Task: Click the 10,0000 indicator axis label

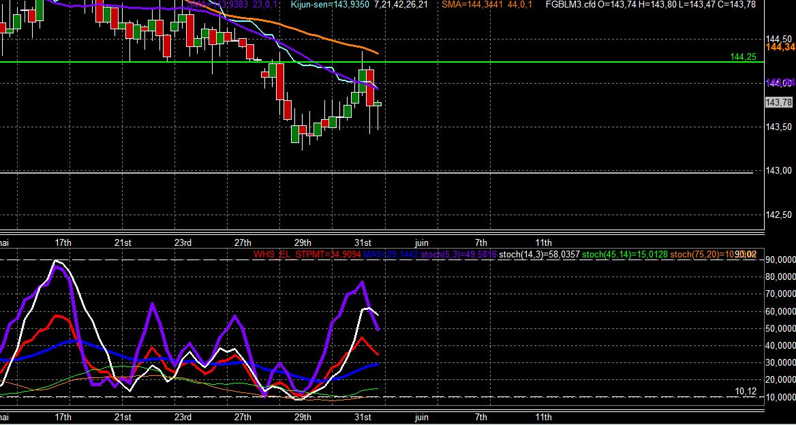Action: pos(781,397)
